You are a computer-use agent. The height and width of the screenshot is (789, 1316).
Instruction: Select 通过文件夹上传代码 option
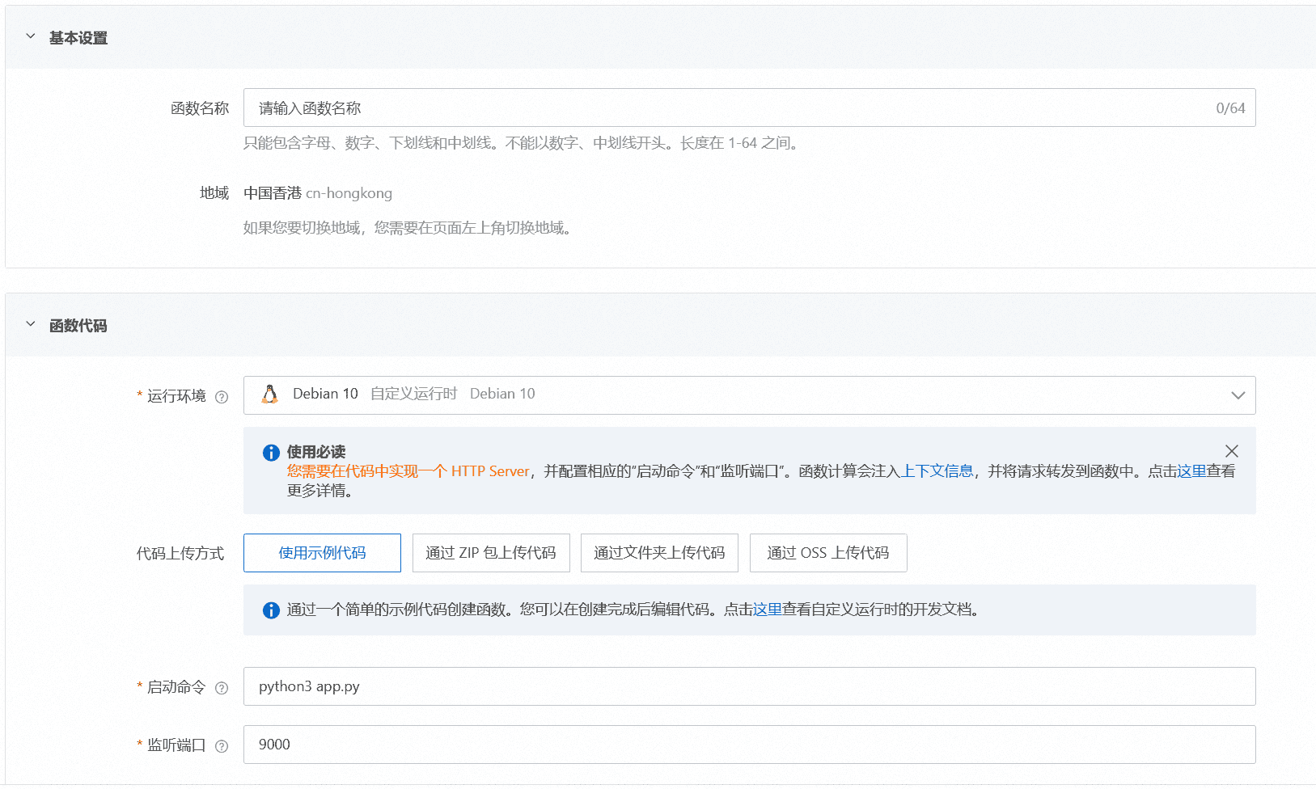pyautogui.click(x=659, y=553)
